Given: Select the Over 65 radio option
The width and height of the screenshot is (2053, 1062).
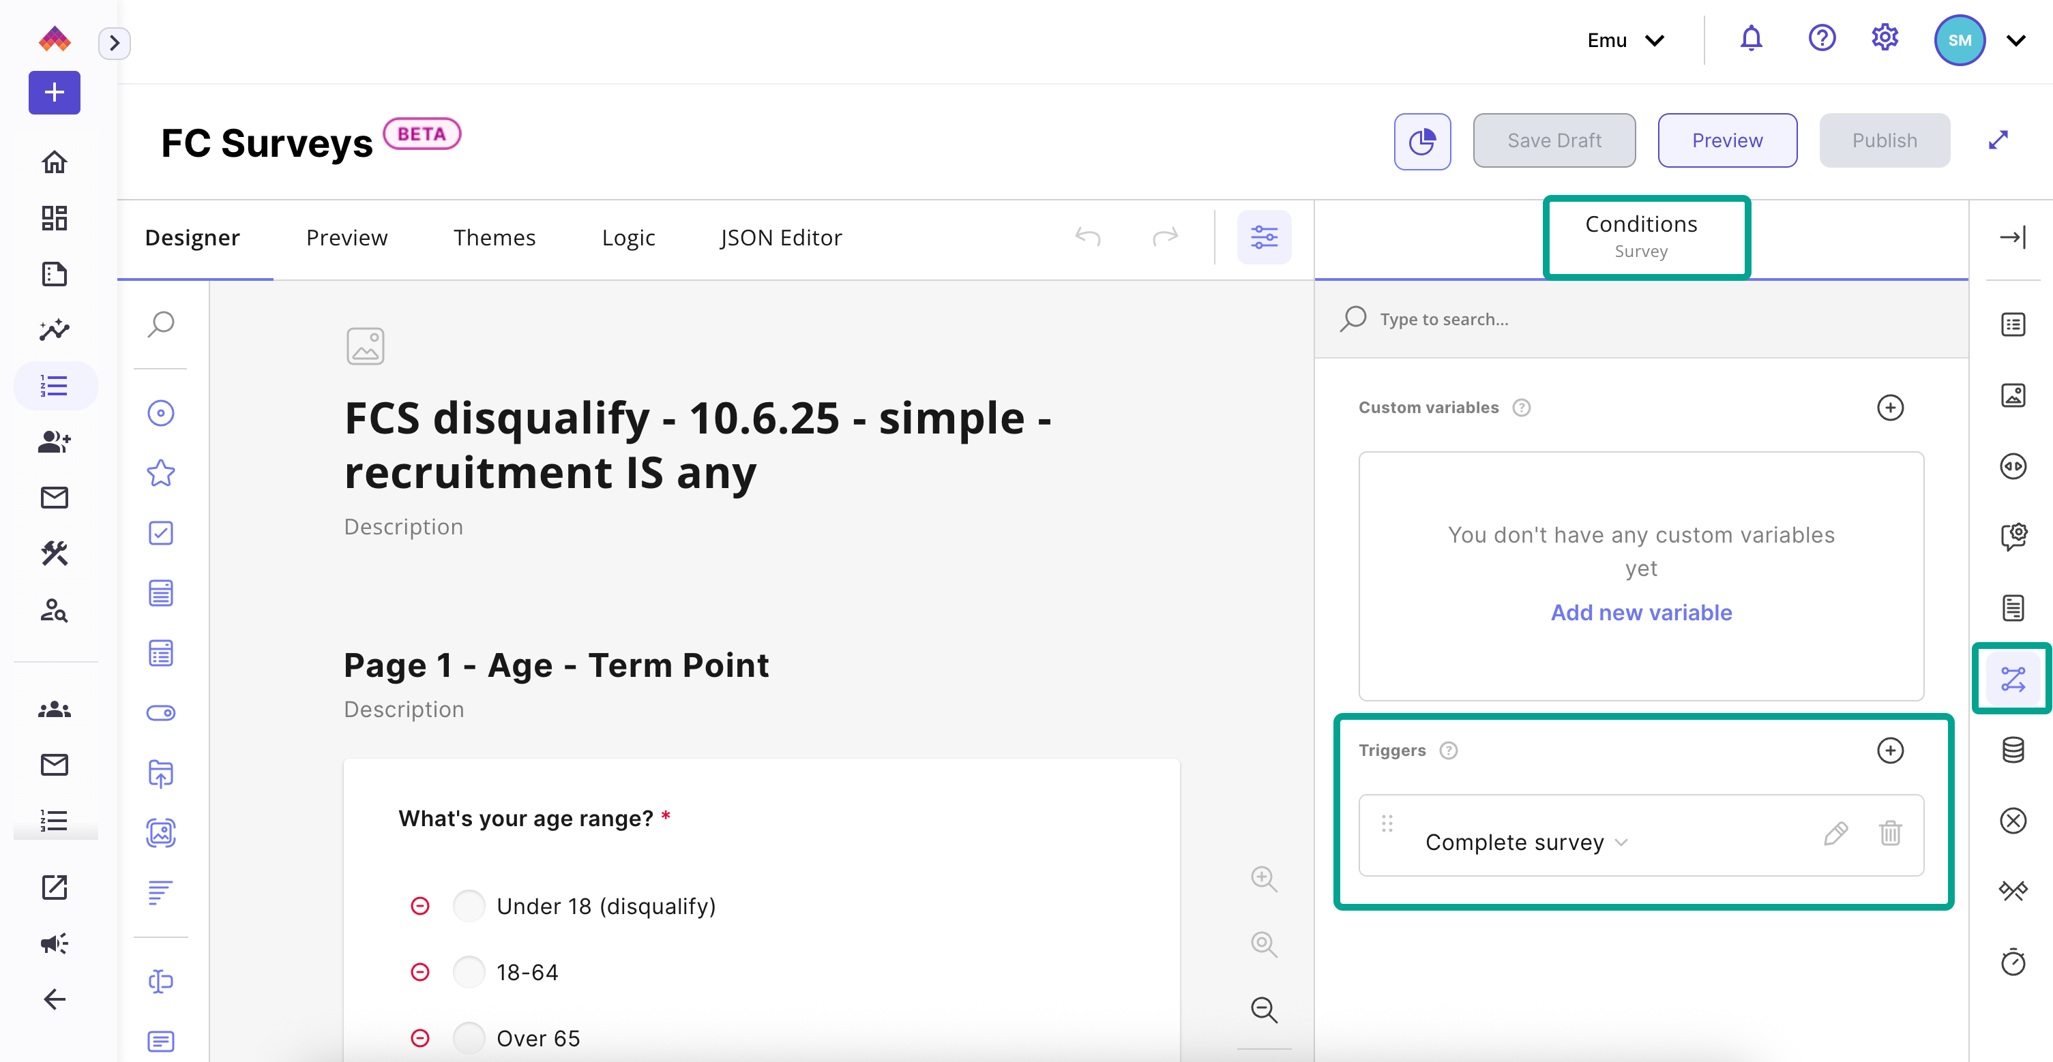Looking at the screenshot, I should click(469, 1038).
